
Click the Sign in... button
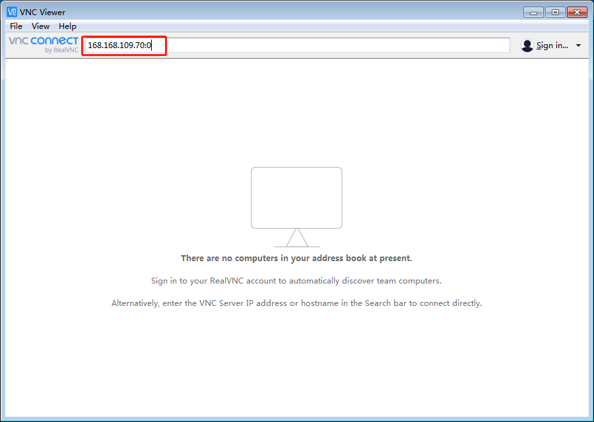(x=552, y=45)
